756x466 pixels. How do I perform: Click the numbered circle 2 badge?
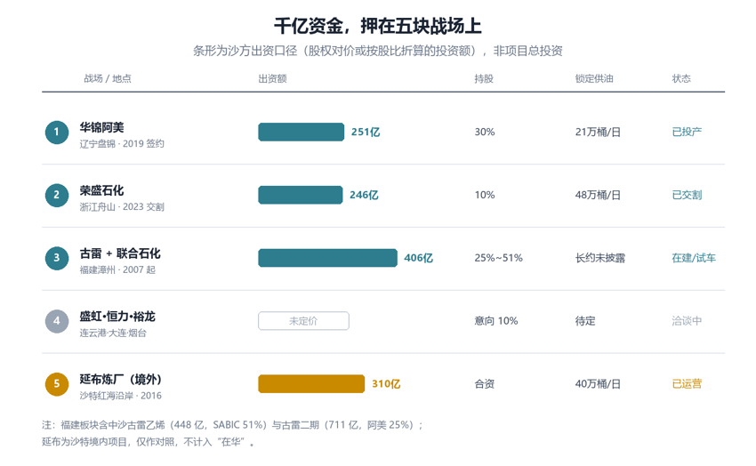pos(57,195)
